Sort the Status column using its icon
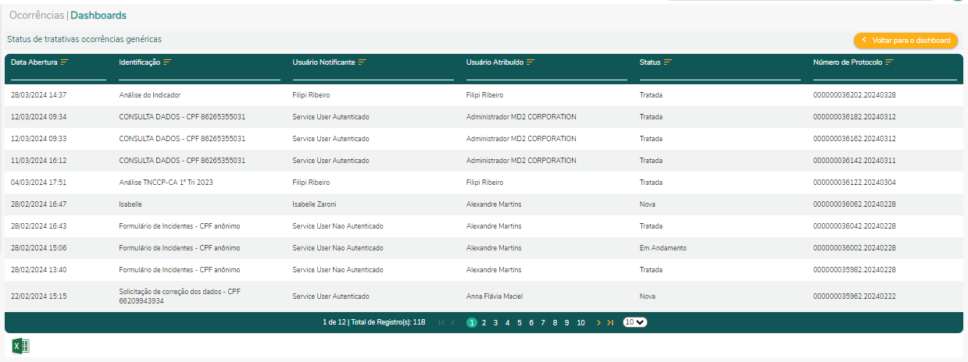968x362 pixels. (668, 62)
